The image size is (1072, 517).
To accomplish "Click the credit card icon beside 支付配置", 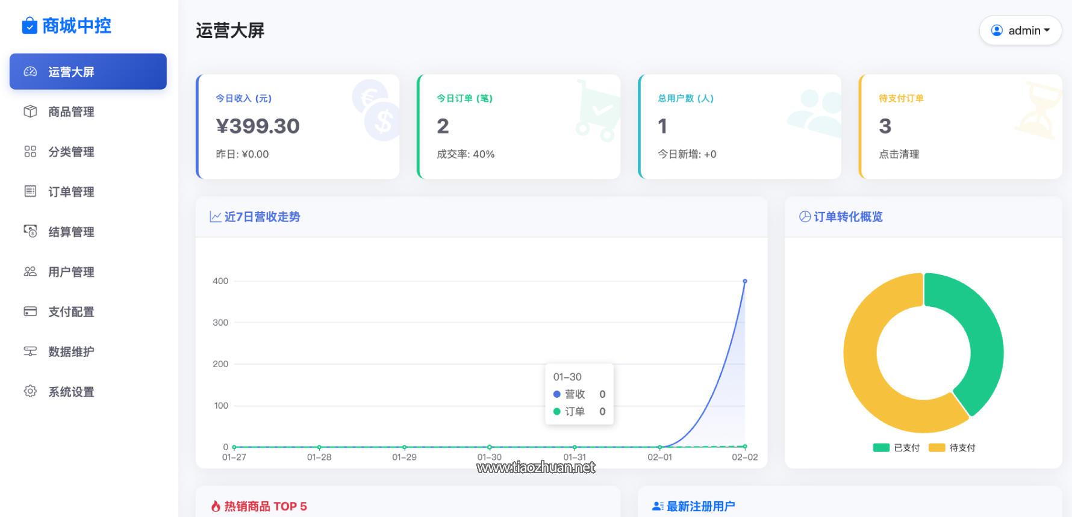I will (30, 312).
